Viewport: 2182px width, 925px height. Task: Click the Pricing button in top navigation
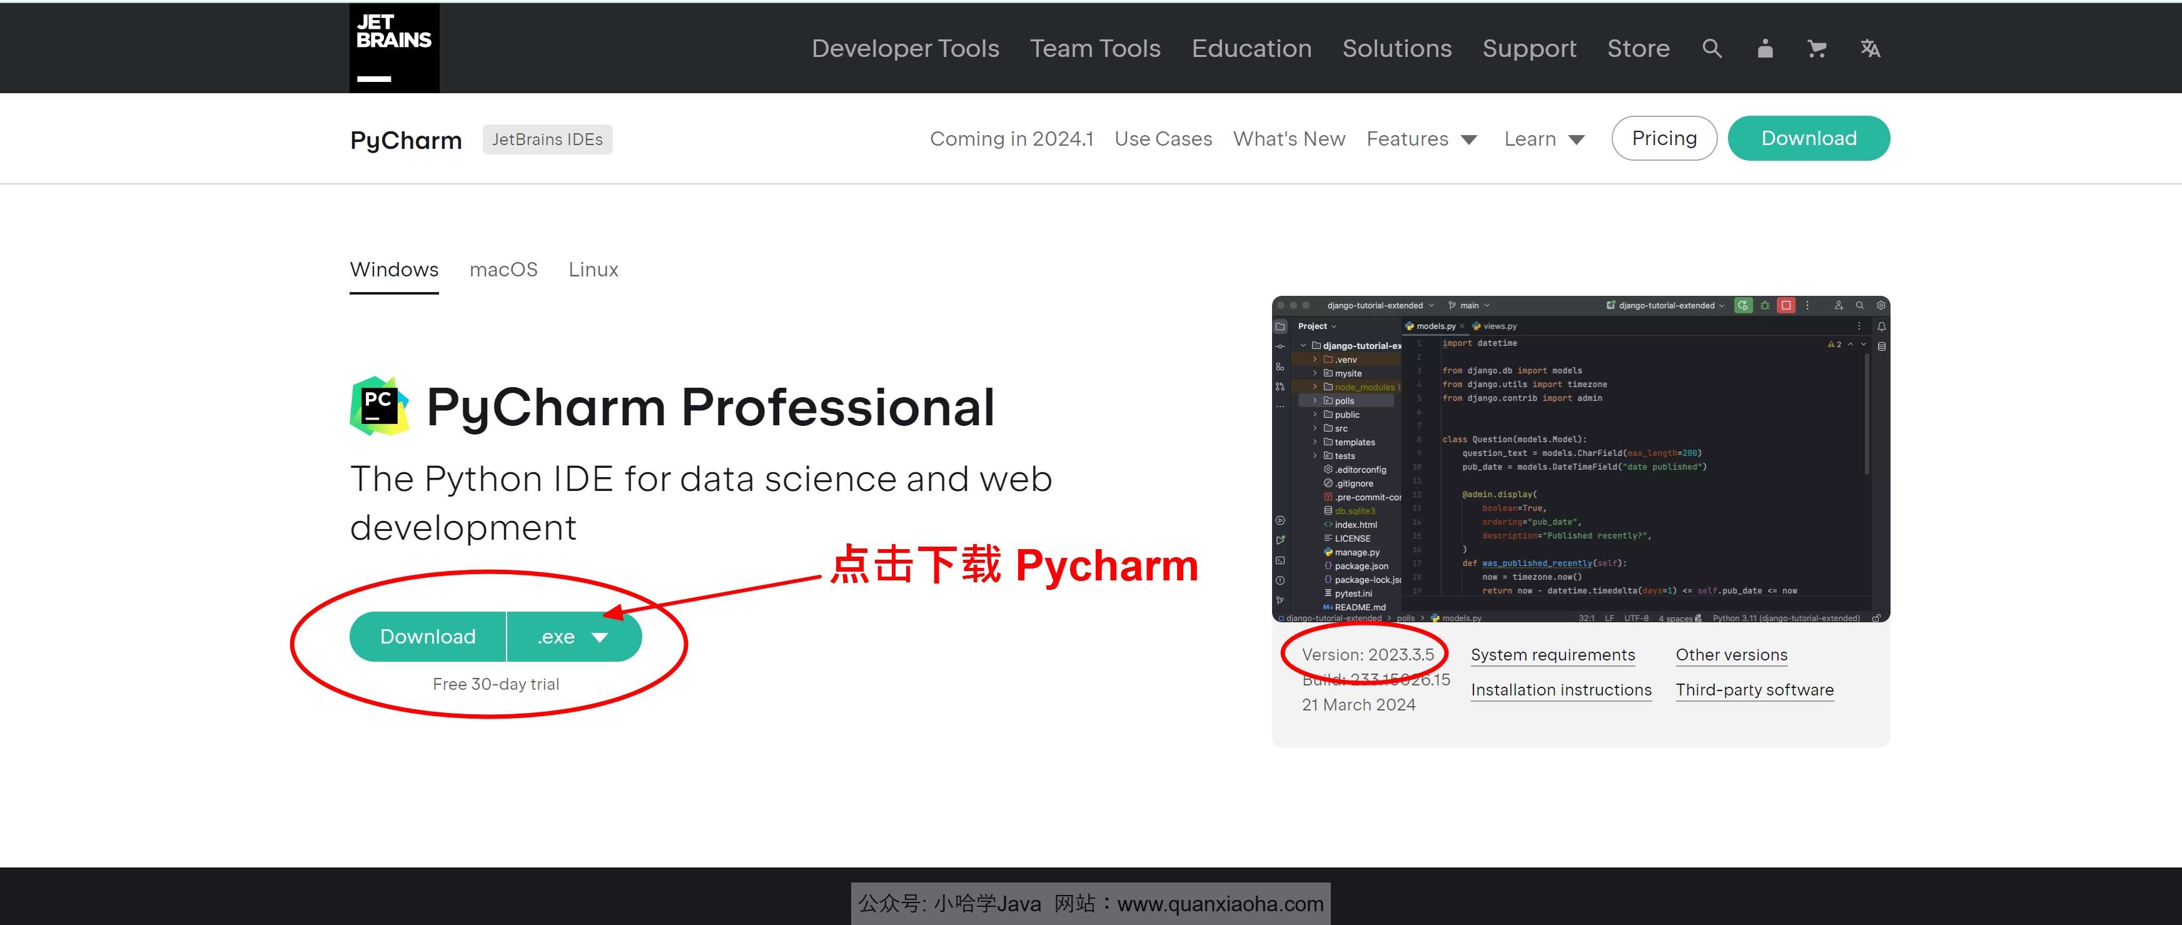tap(1663, 138)
